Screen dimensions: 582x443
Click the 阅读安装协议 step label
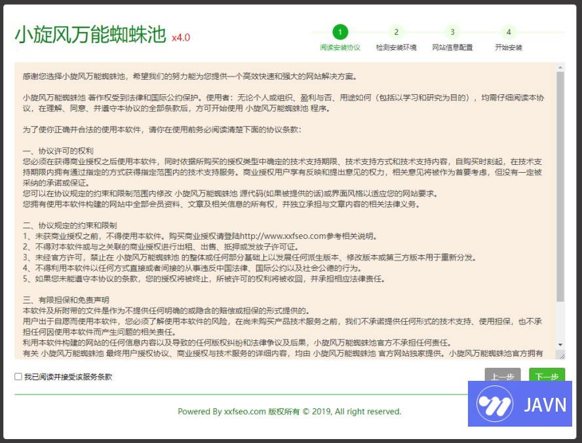340,48
